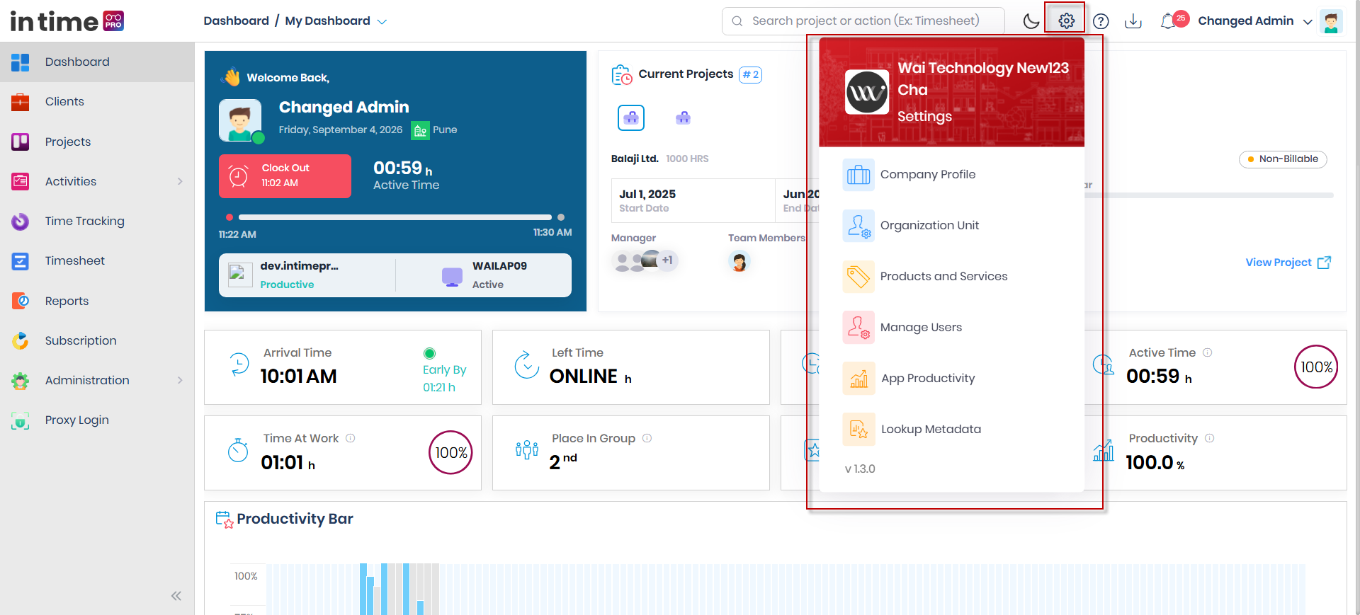Viewport: 1360px width, 615px height.
Task: Click the team member avatar
Action: coord(739,262)
